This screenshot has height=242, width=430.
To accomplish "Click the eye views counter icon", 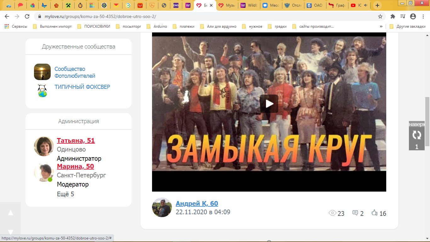I will pos(332,213).
